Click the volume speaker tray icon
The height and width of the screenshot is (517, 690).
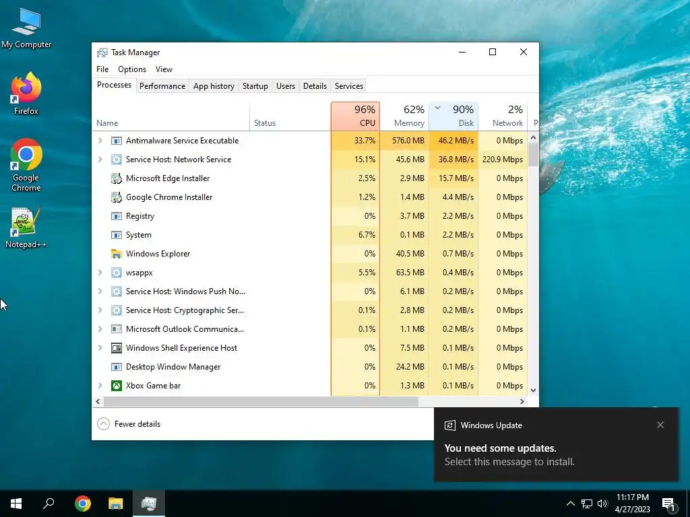point(602,504)
